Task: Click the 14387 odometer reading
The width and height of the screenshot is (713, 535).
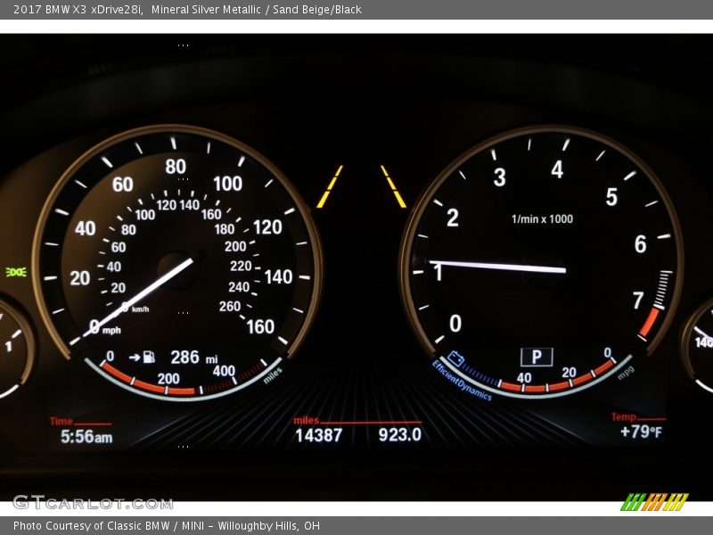Action: click(x=319, y=435)
